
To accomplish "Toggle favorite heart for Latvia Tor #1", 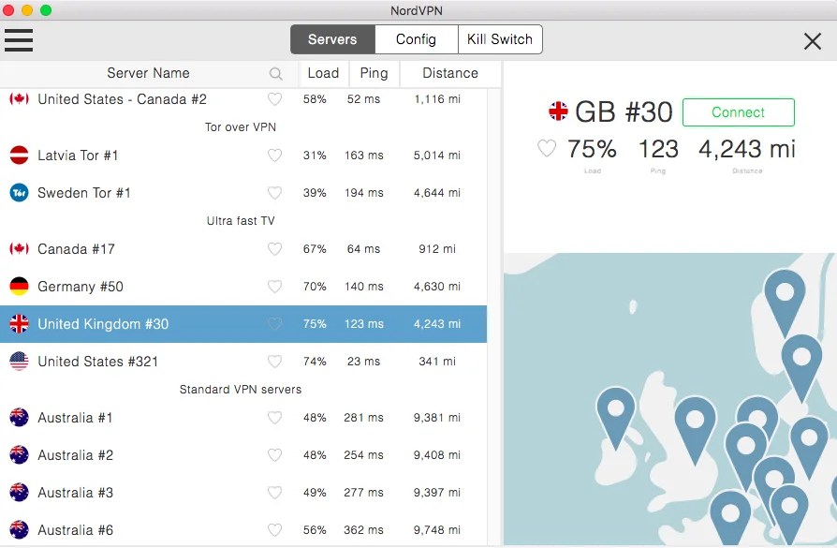I will click(274, 155).
